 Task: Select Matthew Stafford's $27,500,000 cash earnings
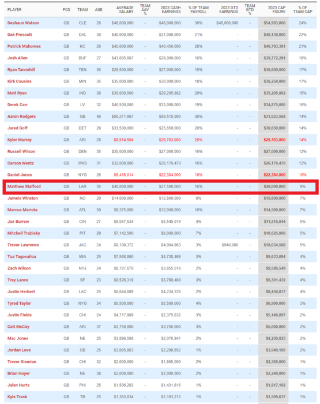(x=170, y=186)
